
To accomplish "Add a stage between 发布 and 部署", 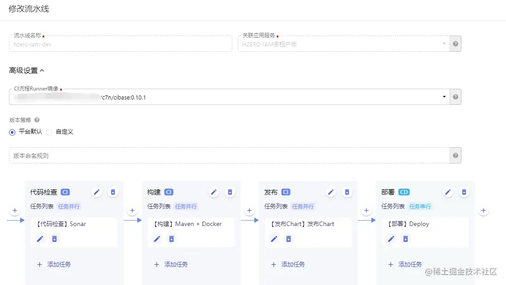I will pos(366,210).
